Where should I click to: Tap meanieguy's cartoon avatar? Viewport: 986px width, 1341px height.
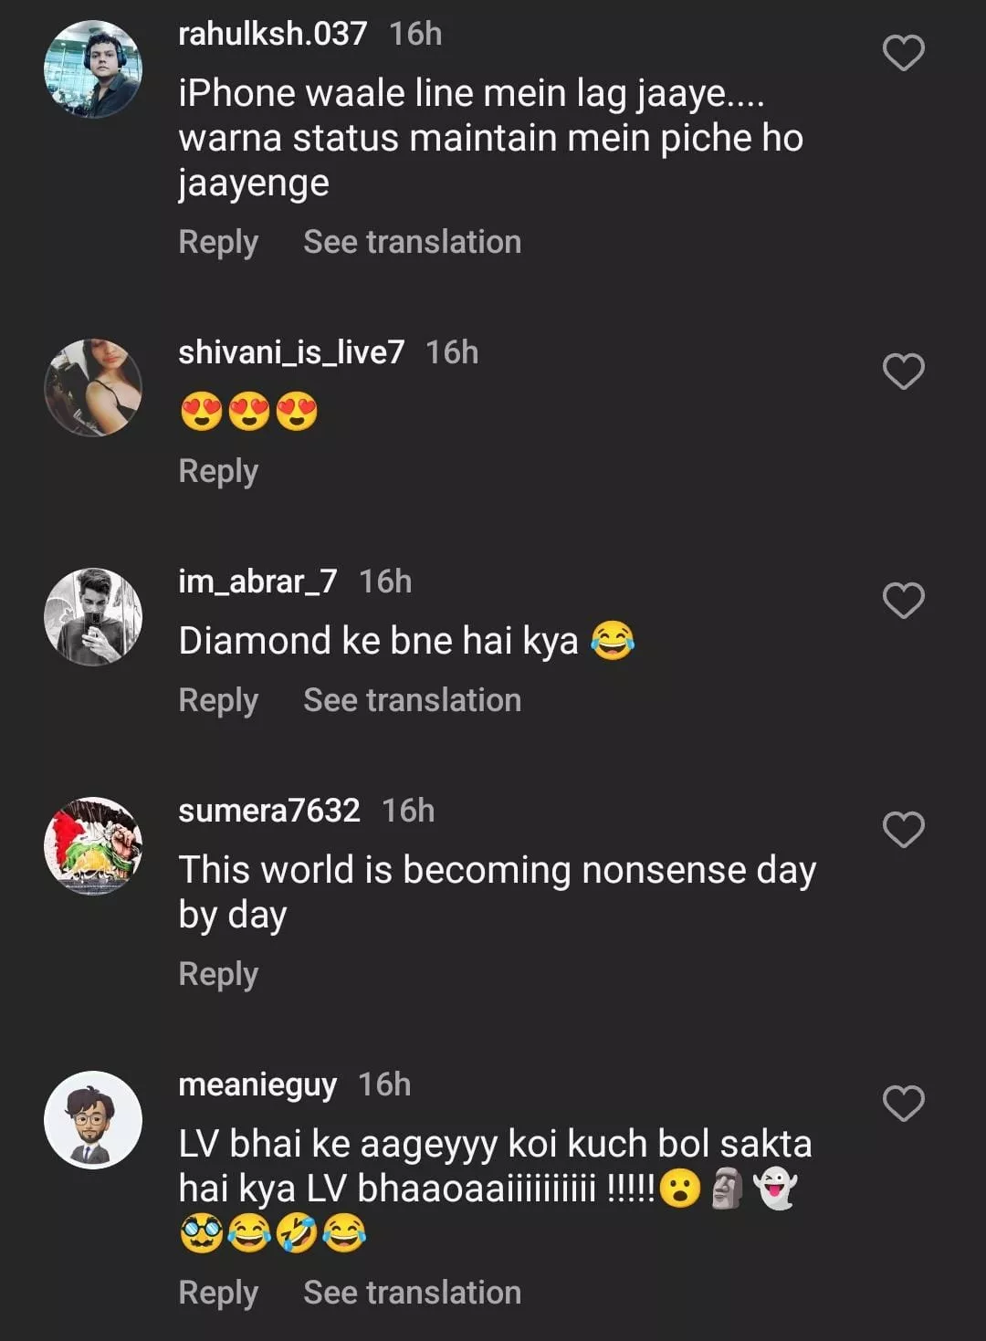[x=93, y=1120]
